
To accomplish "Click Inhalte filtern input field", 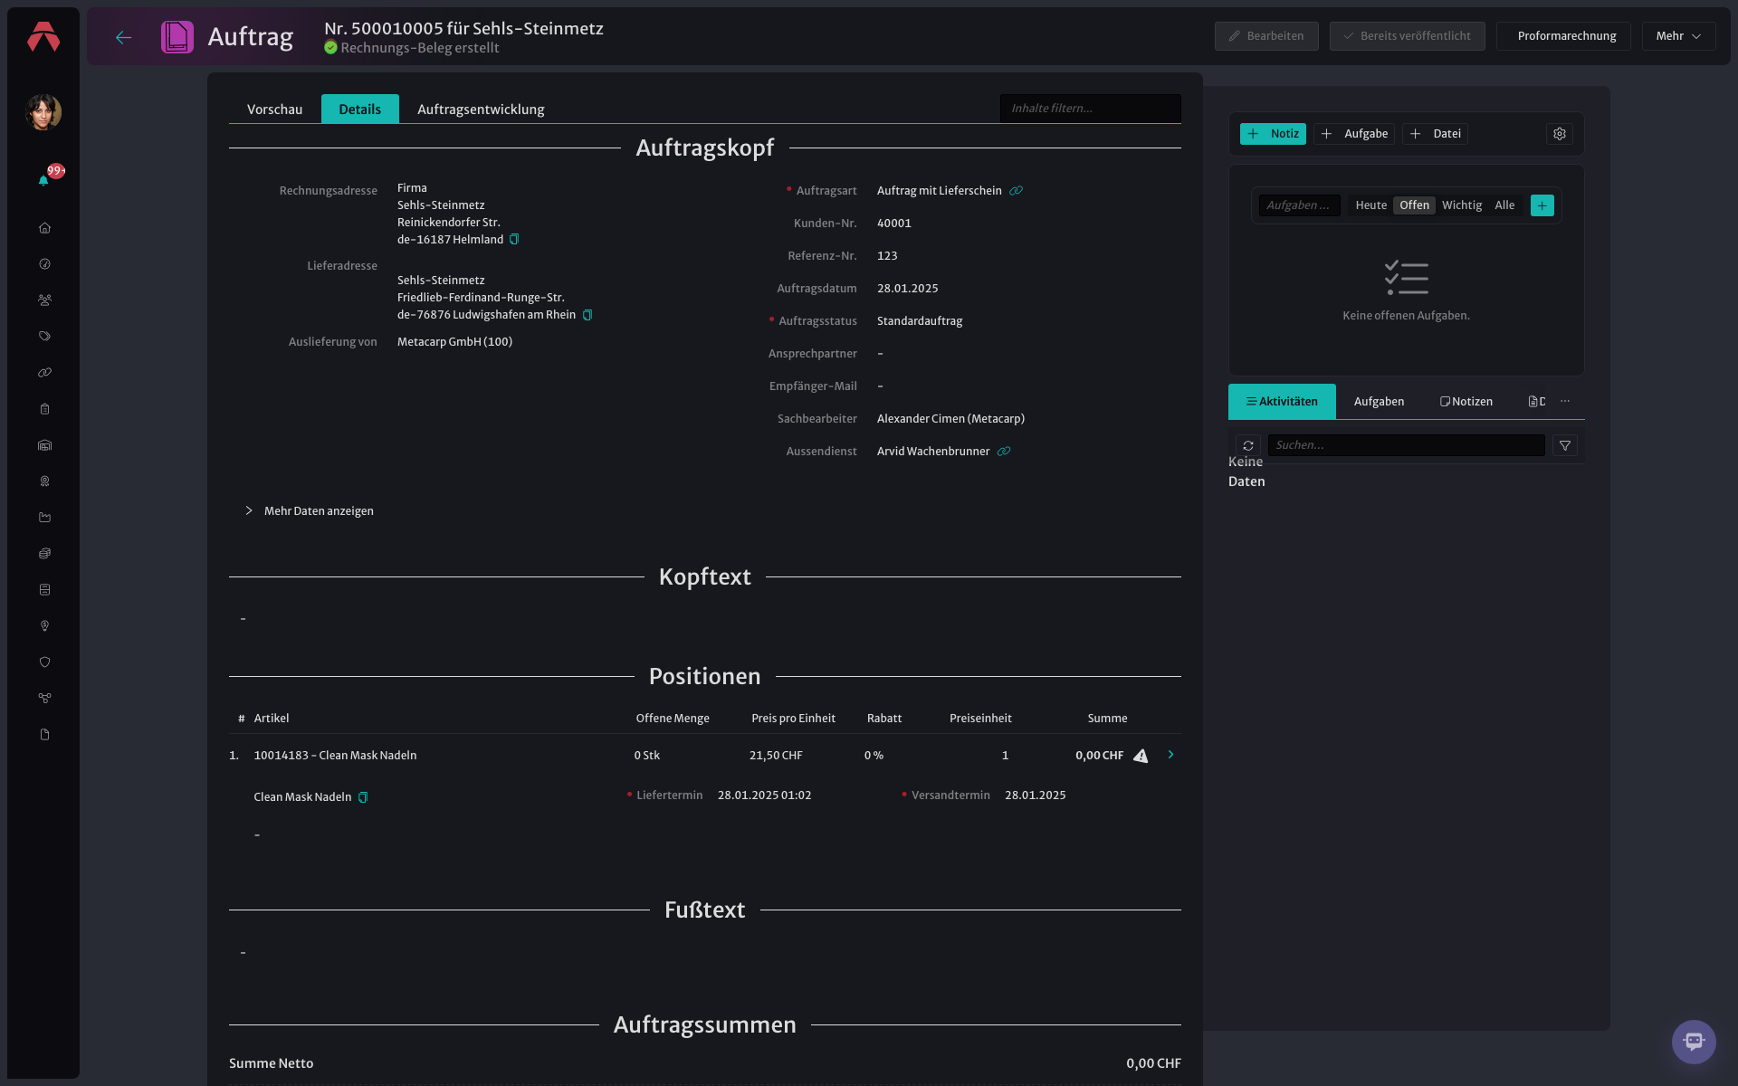I will coord(1090,109).
